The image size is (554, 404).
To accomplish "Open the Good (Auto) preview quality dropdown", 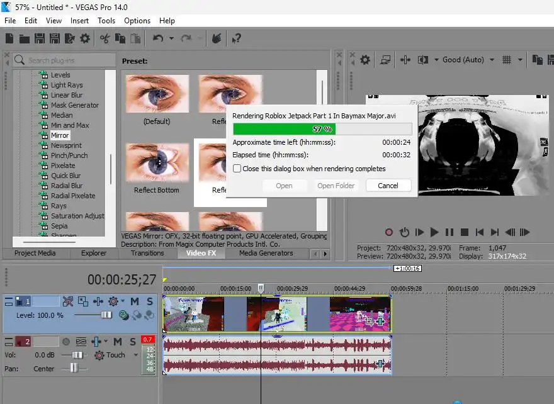I will (x=492, y=60).
